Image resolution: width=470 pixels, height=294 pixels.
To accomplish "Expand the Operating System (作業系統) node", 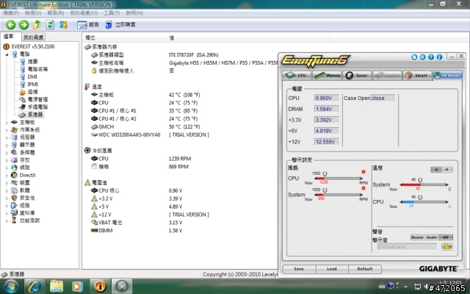I will click(7, 129).
